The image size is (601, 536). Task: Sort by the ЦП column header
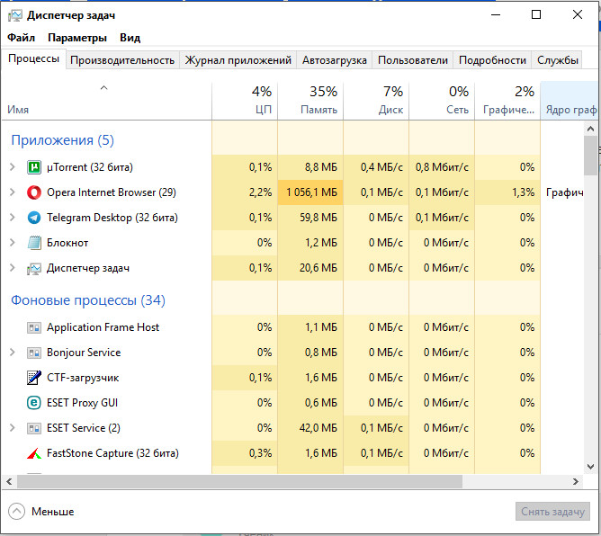click(x=245, y=101)
